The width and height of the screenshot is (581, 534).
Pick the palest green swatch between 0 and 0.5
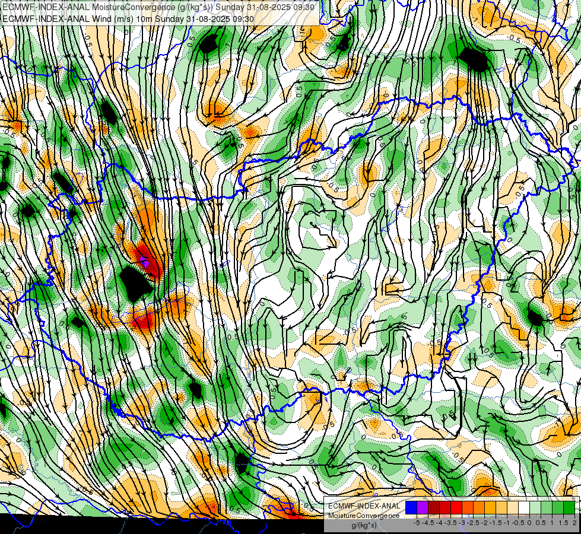click(x=535, y=508)
